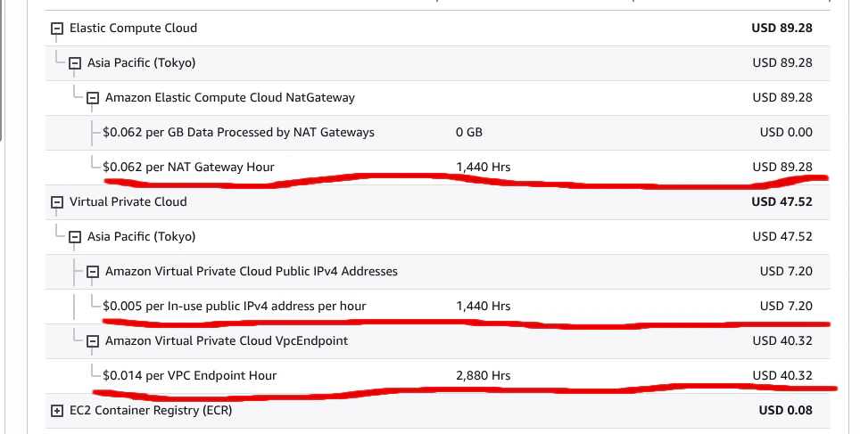The height and width of the screenshot is (434, 860).
Task: Click 'USD 7.20' in Public IPv4 Addresses header row
Action: (x=786, y=271)
